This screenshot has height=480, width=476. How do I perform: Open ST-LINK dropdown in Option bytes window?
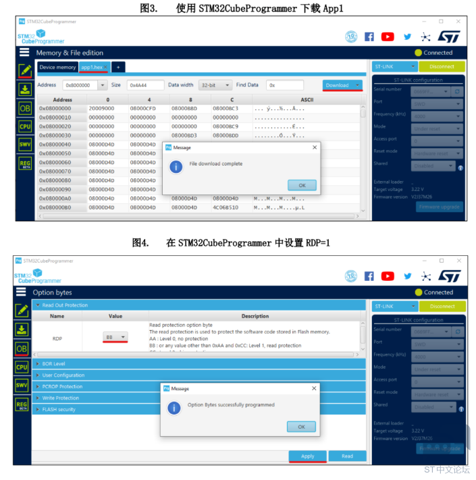(x=394, y=306)
